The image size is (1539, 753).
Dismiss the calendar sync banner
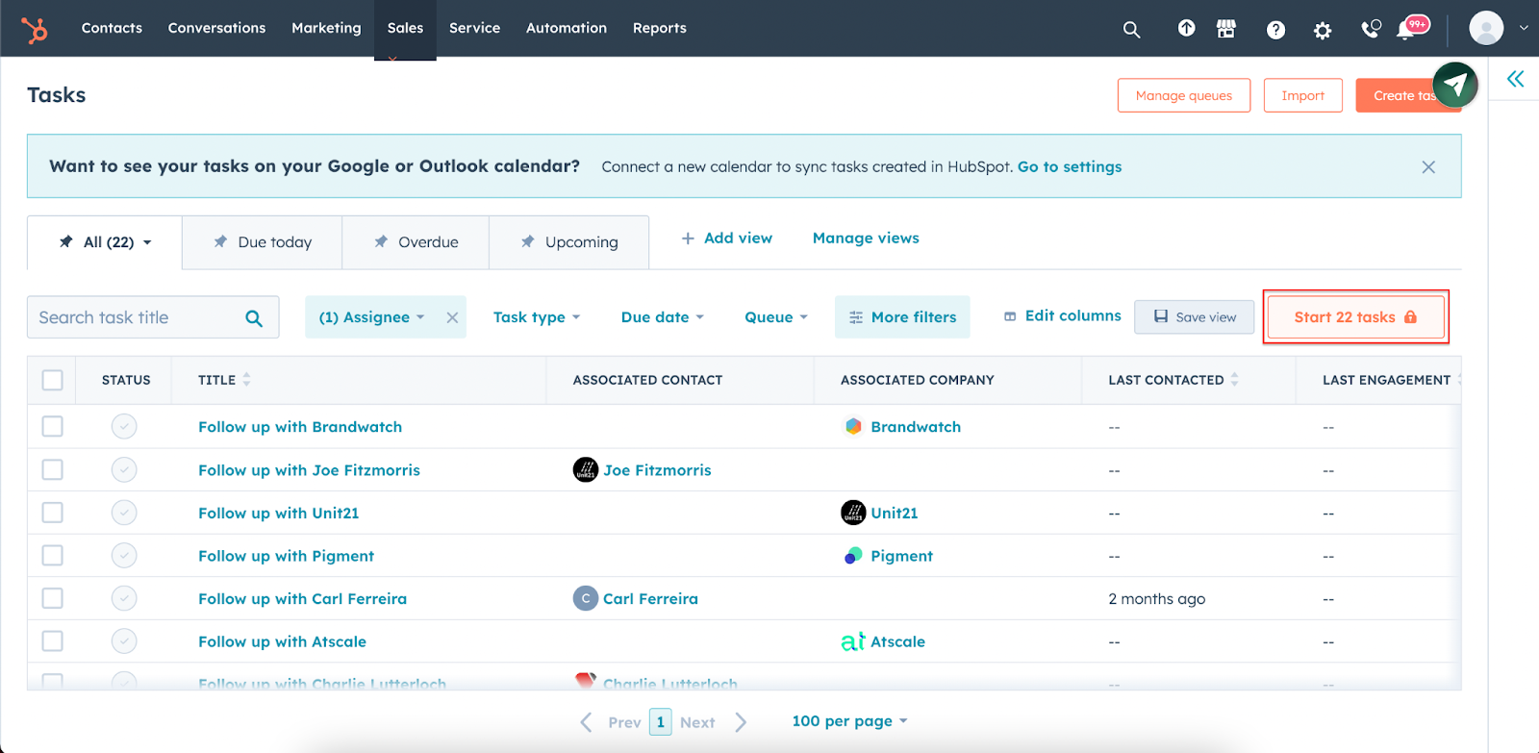(x=1428, y=167)
